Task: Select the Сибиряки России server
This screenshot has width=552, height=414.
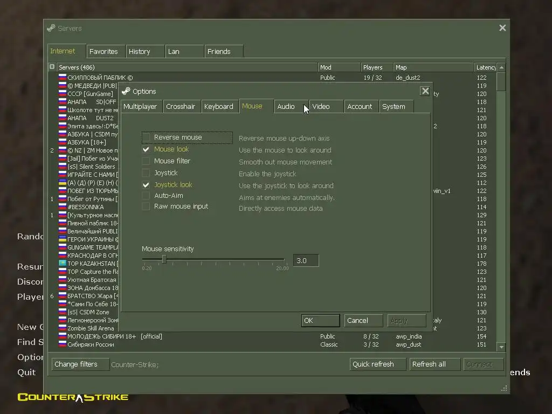Action: [272, 344]
